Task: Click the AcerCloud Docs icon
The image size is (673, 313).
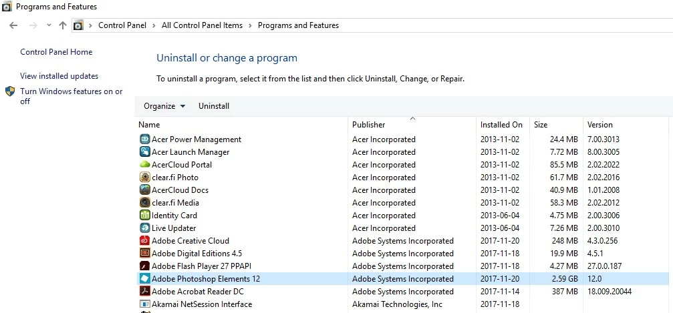Action: (144, 190)
